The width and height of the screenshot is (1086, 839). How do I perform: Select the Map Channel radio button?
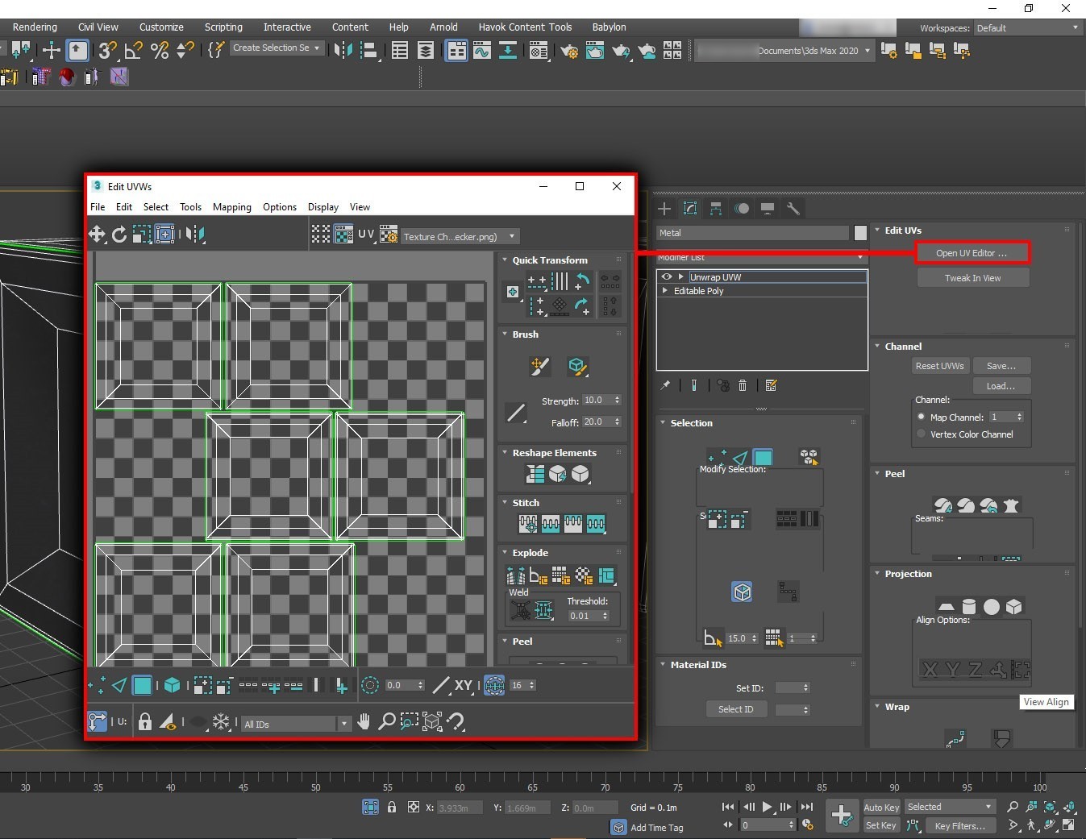(x=921, y=417)
